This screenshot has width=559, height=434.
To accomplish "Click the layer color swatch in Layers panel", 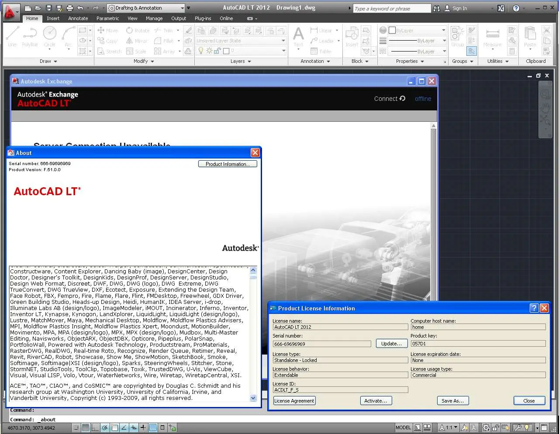I will click(x=226, y=51).
